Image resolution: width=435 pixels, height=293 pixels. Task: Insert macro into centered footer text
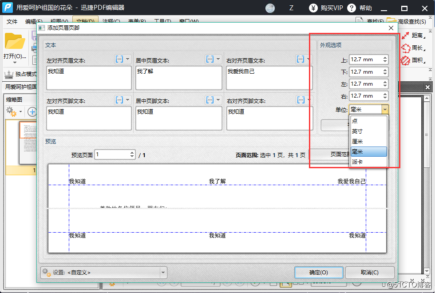pyautogui.click(x=210, y=100)
